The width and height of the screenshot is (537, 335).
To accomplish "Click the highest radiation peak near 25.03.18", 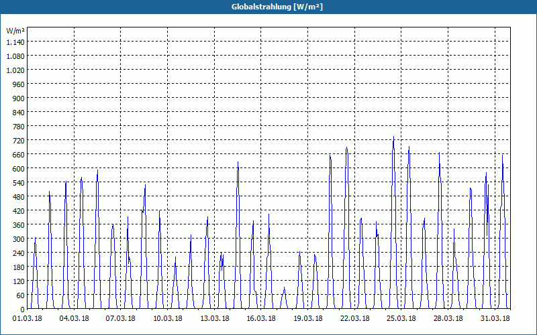I will pyautogui.click(x=393, y=137).
